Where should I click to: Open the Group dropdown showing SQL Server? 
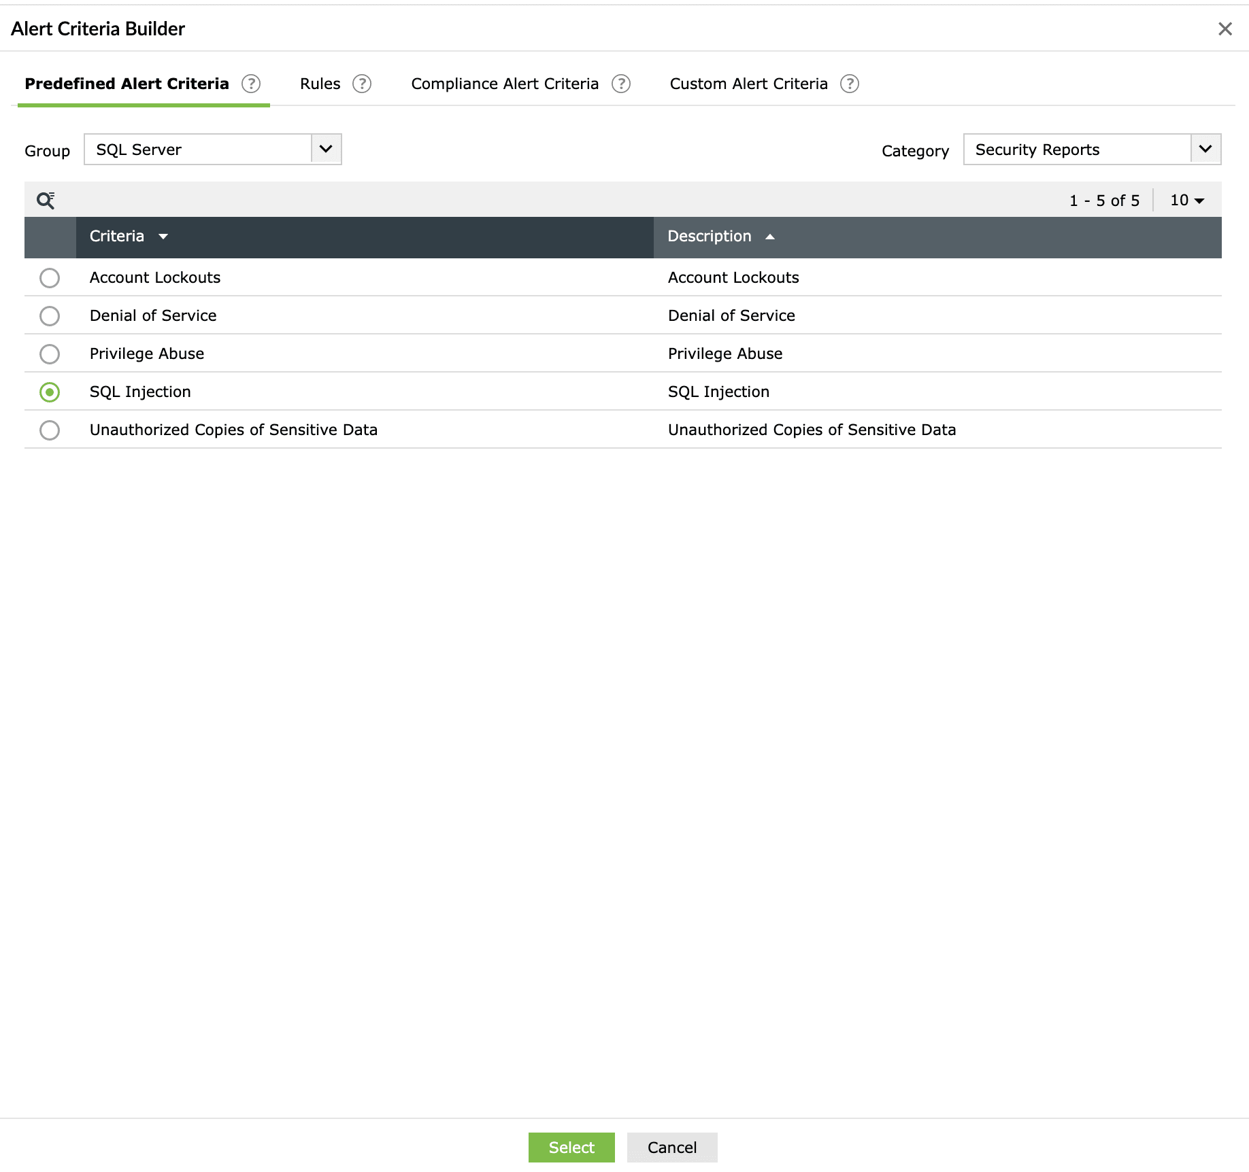(x=326, y=149)
